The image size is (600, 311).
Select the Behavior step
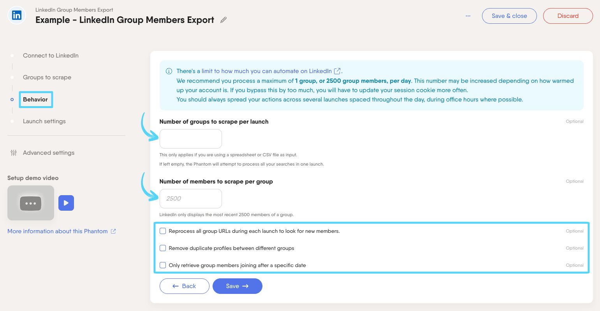[x=35, y=100]
